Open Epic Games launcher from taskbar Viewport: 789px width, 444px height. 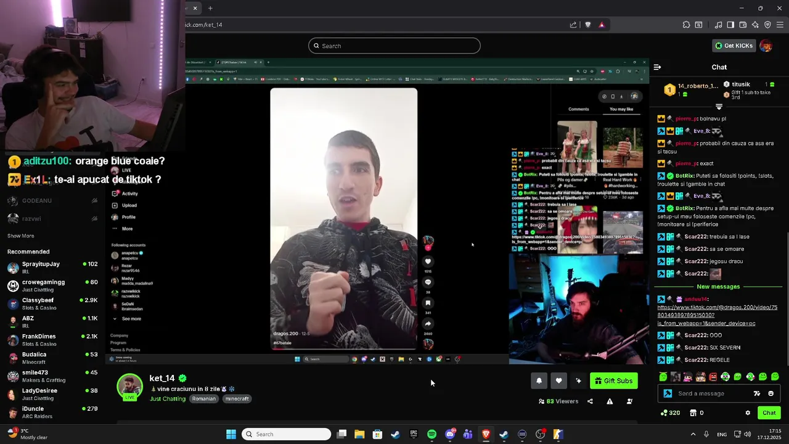pos(414,434)
